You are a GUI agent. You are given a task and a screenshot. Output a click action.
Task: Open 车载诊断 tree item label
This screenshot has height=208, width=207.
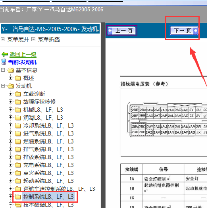tap(34, 94)
